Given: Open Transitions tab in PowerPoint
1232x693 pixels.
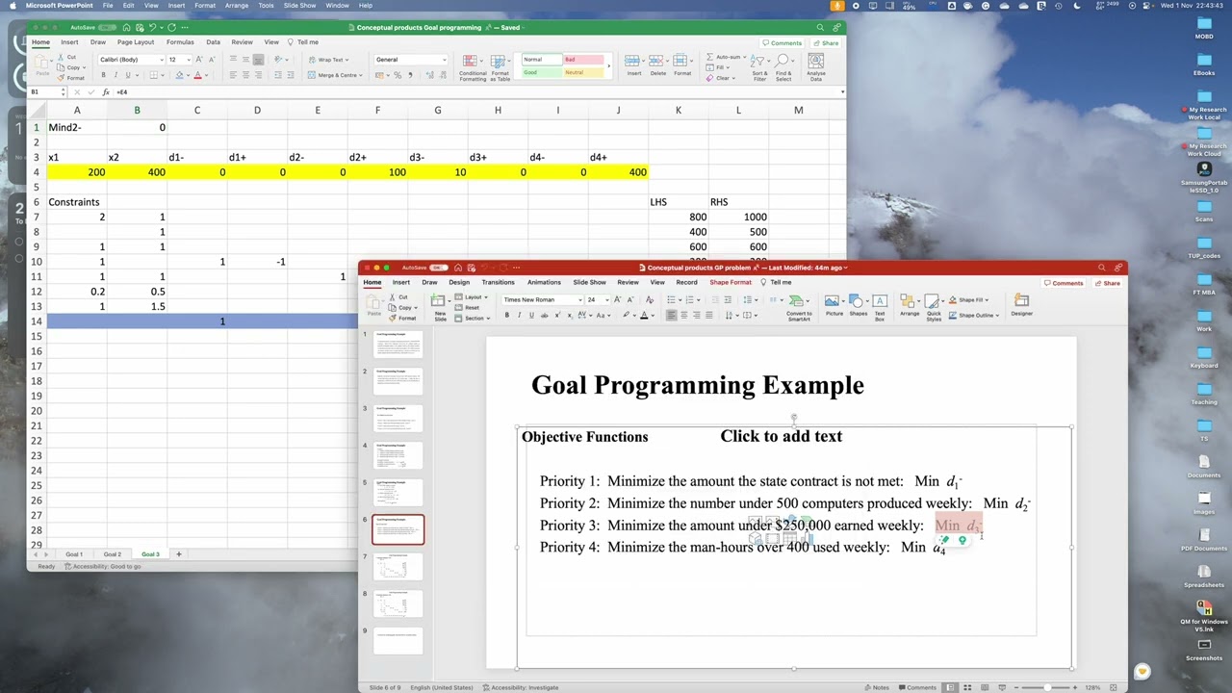Looking at the screenshot, I should [x=498, y=283].
